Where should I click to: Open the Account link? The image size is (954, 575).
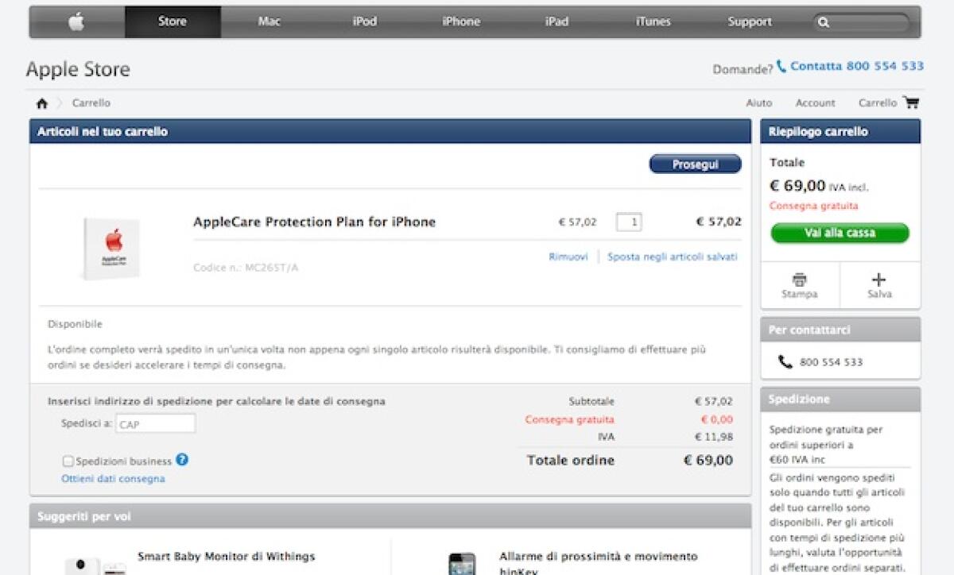(x=816, y=103)
